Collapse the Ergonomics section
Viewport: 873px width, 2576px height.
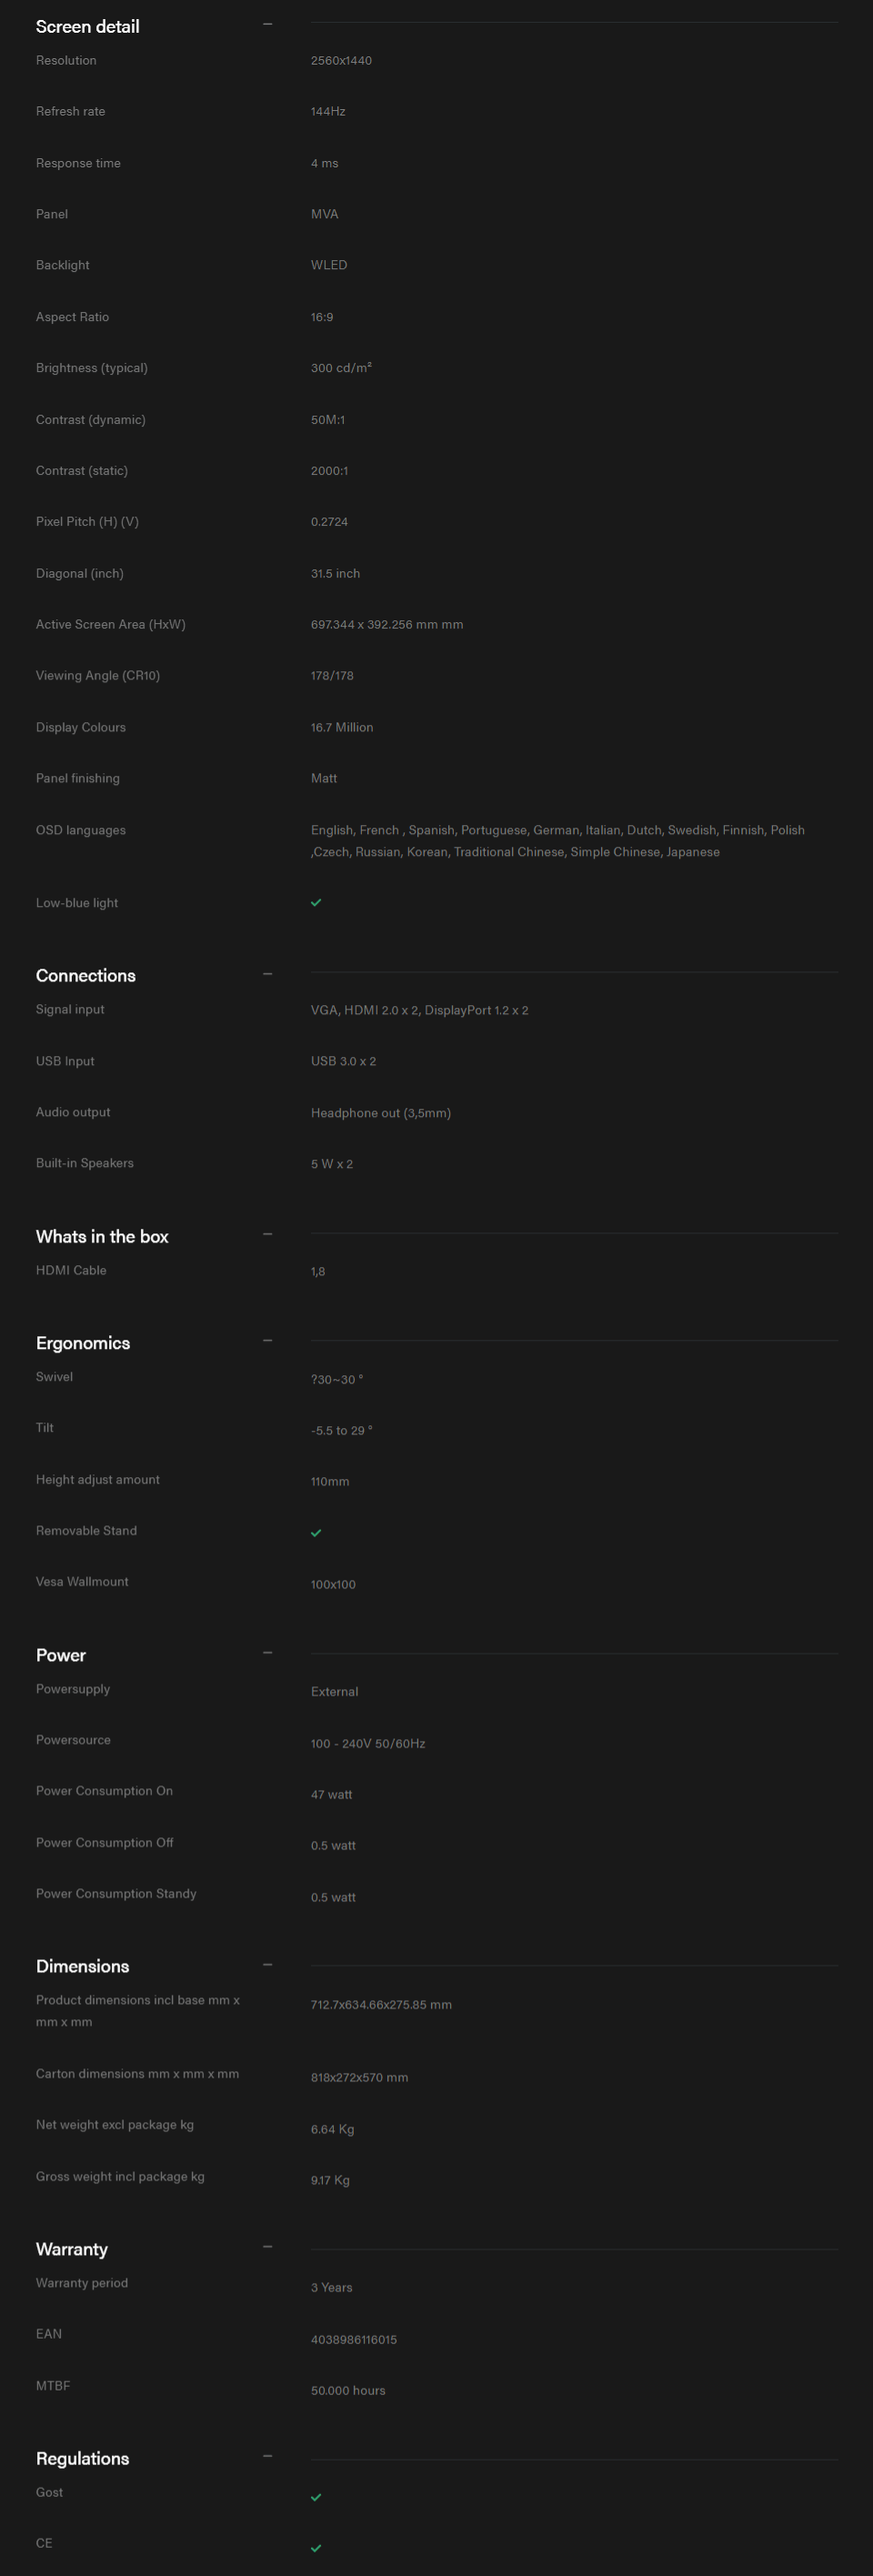(x=267, y=1341)
